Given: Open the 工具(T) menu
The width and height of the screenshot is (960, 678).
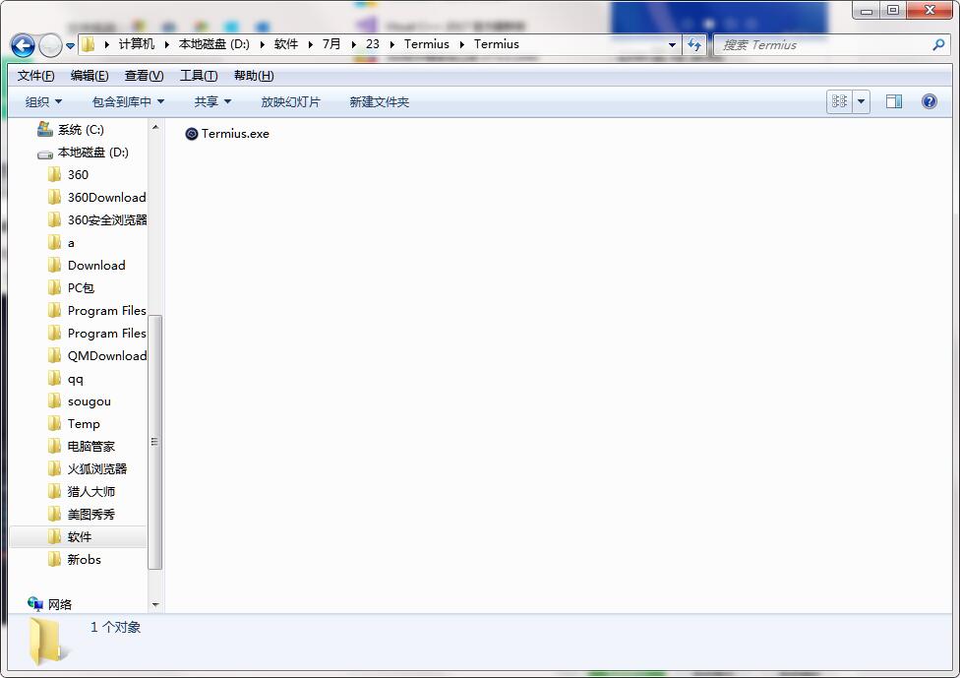Looking at the screenshot, I should 199,76.
